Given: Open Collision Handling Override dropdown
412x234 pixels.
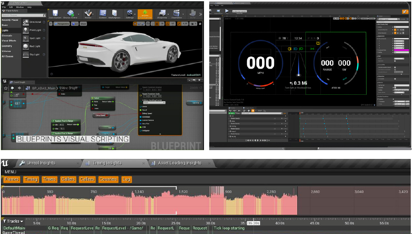Looking at the screenshot, I should (x=154, y=103).
